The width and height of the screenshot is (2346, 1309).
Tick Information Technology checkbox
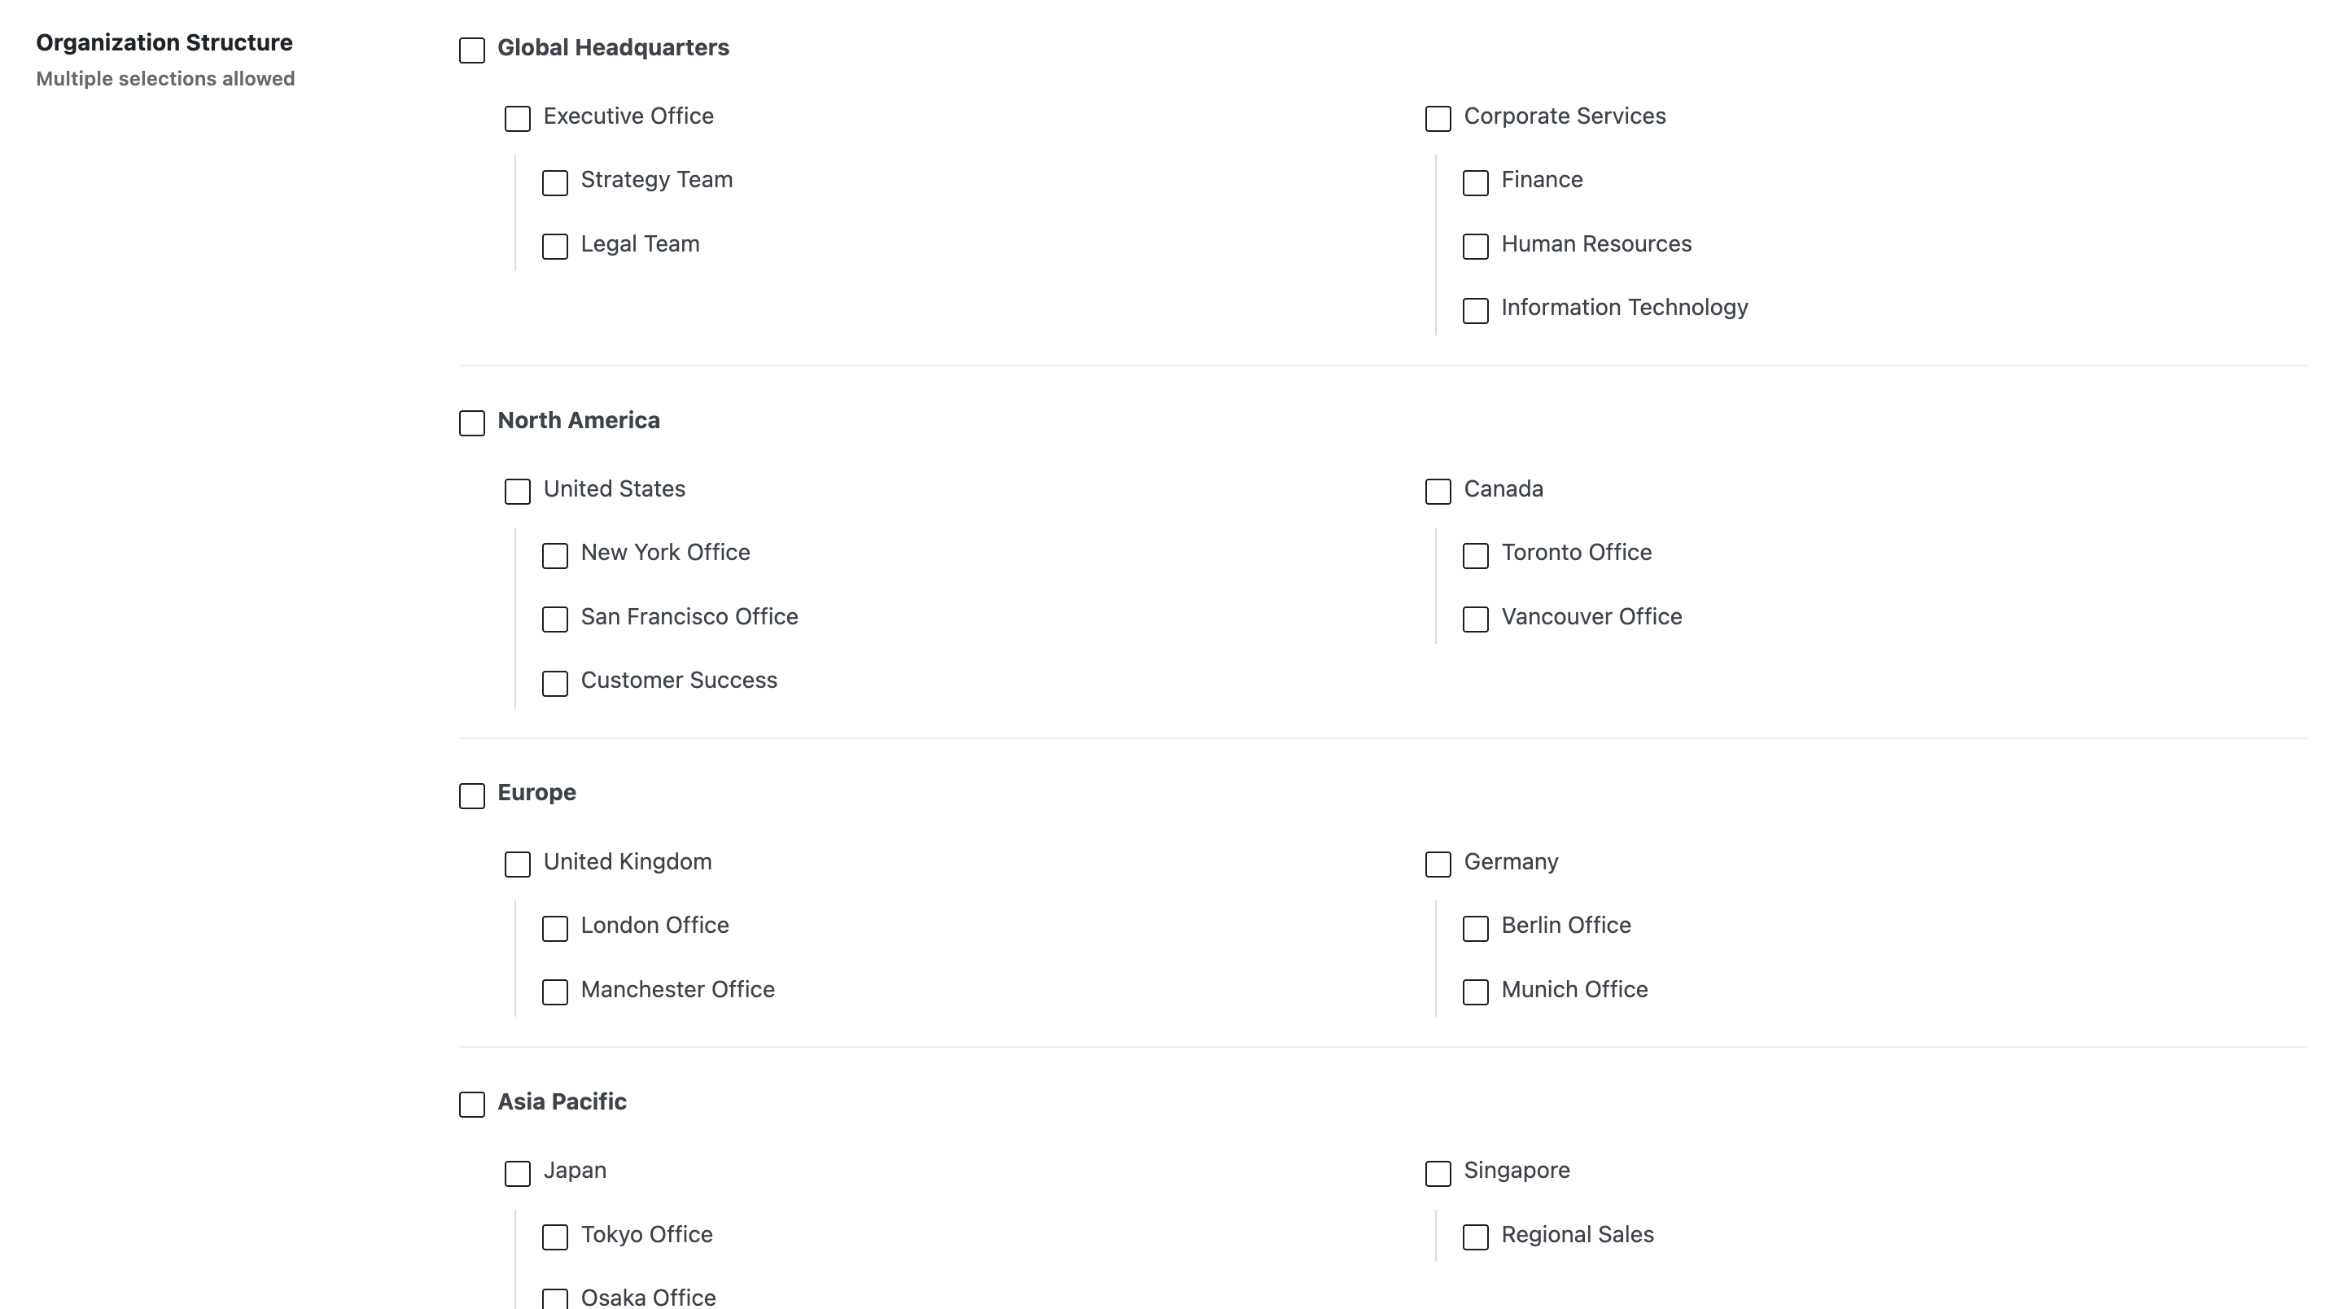click(x=1475, y=311)
